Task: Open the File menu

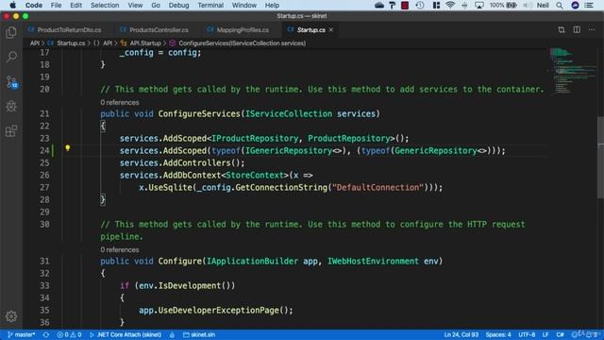Action: pos(56,6)
